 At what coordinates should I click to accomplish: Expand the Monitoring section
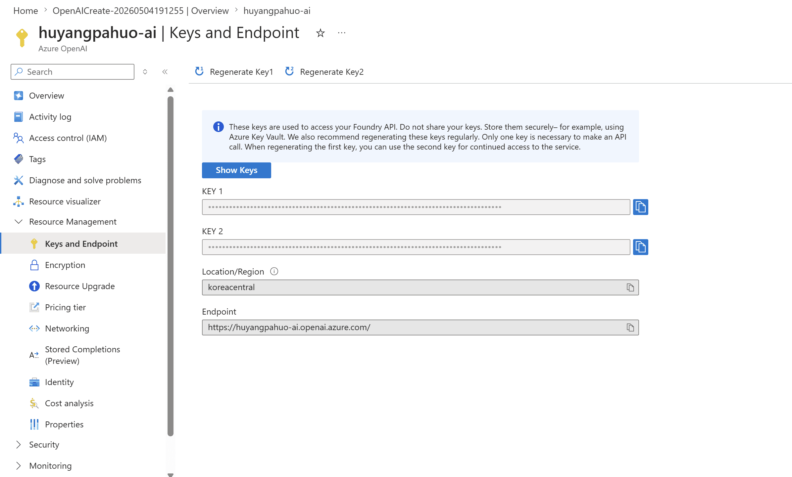click(x=19, y=466)
